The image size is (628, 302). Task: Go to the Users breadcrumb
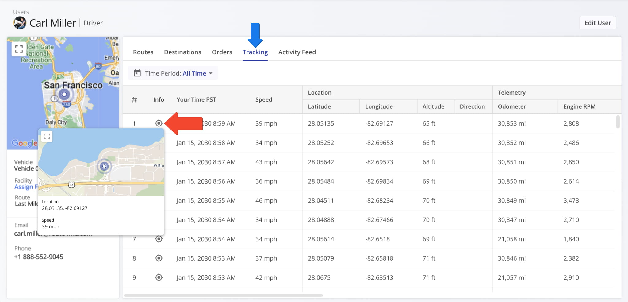point(21,12)
